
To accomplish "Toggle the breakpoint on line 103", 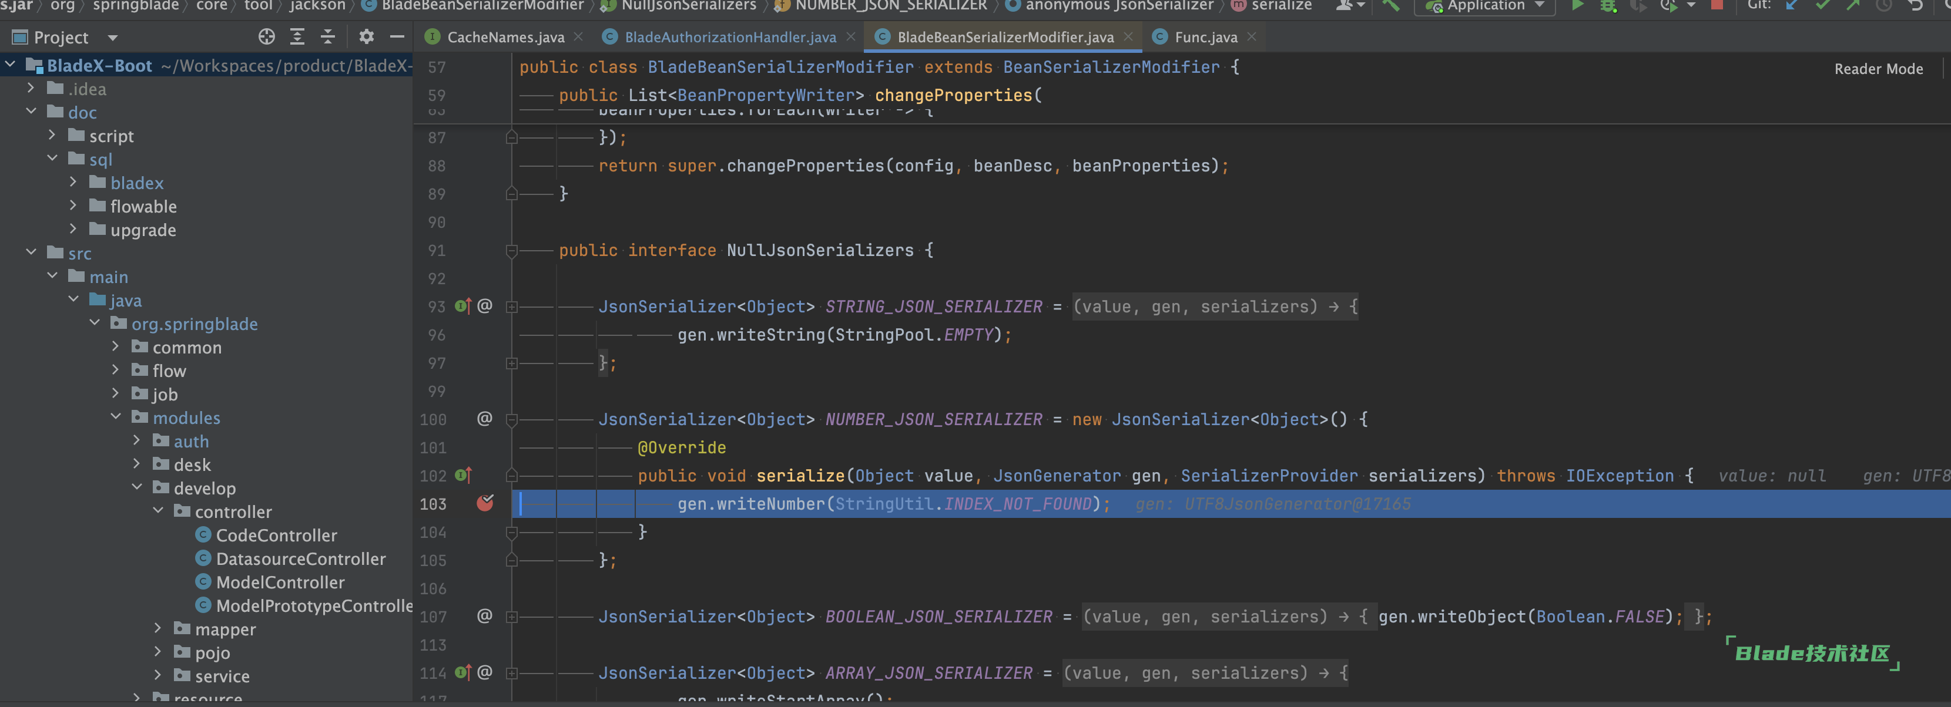I will 485,503.
